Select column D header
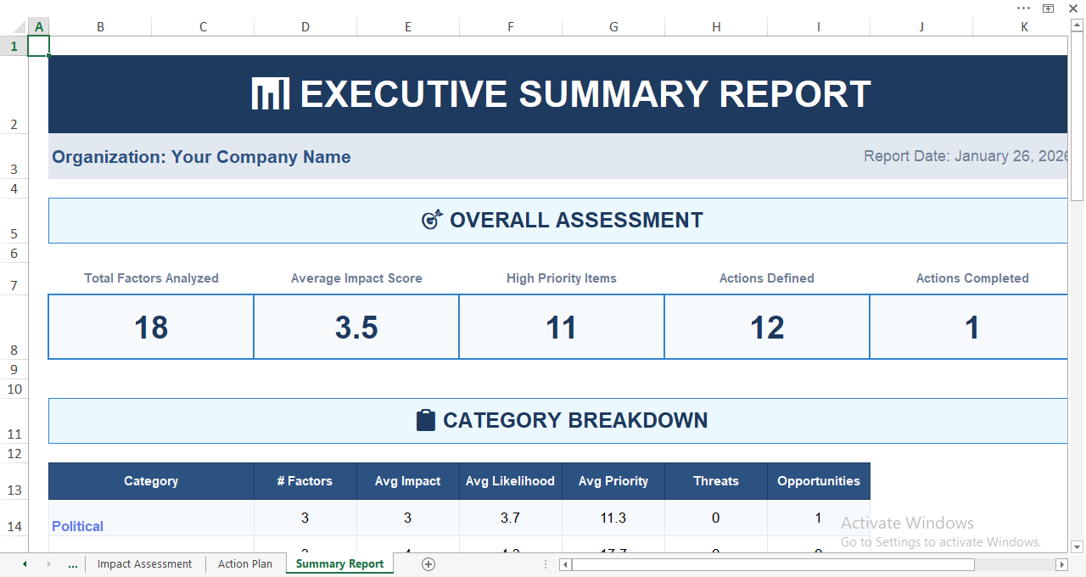 (x=305, y=27)
